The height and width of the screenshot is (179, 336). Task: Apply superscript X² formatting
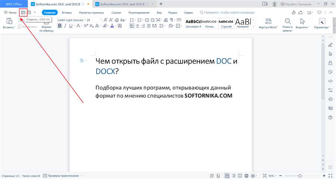(86, 26)
